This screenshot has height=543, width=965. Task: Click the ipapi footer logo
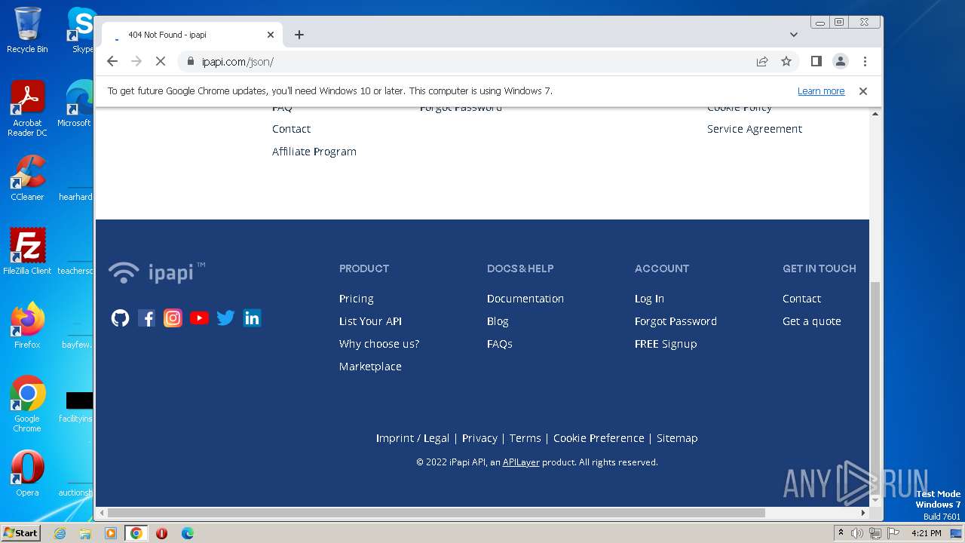[x=157, y=272]
